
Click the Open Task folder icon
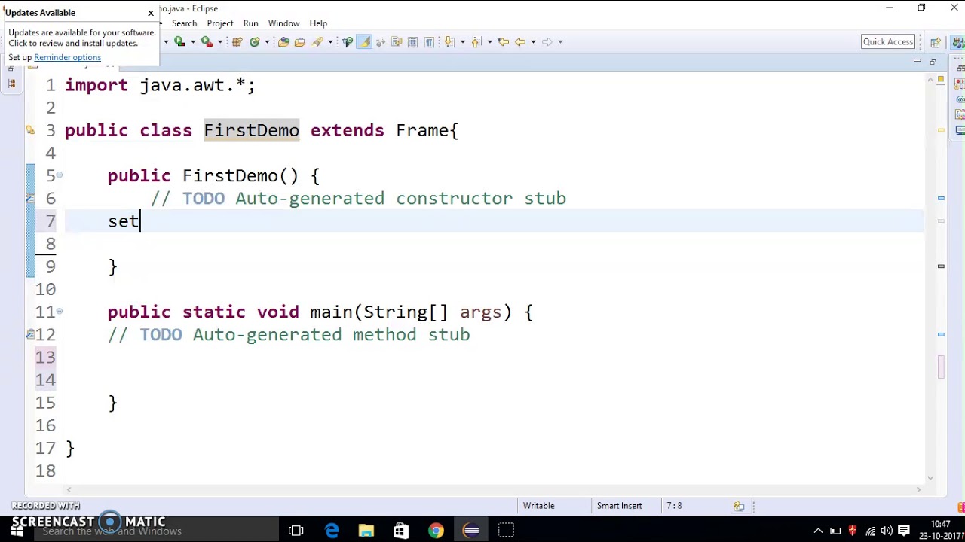[300, 41]
